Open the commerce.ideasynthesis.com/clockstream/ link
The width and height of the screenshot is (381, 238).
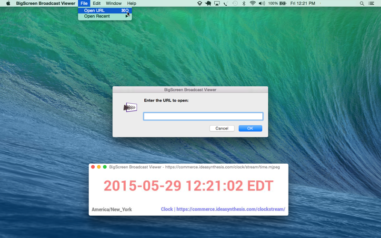pyautogui.click(x=231, y=209)
